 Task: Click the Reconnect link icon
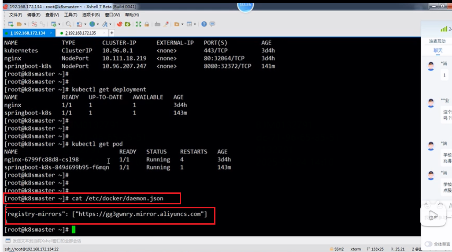click(43, 24)
